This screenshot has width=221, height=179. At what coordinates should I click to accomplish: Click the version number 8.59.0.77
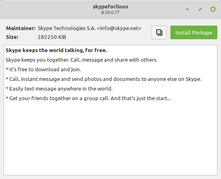(x=110, y=12)
